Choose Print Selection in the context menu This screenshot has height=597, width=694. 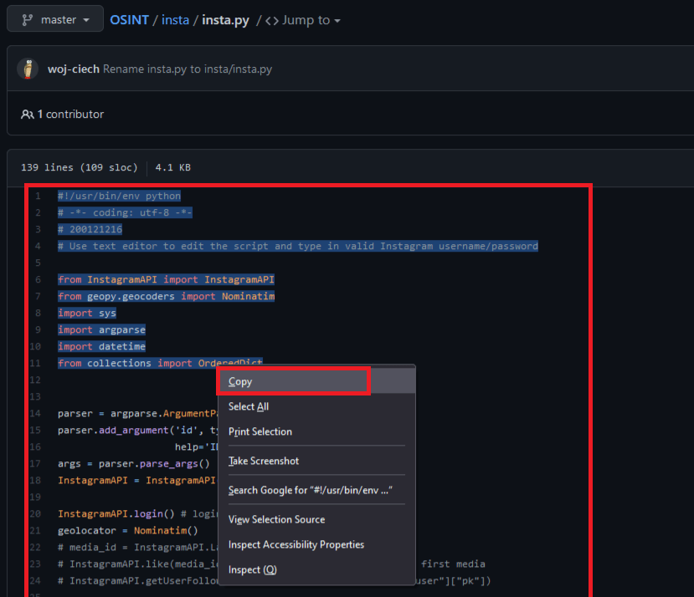[316, 431]
